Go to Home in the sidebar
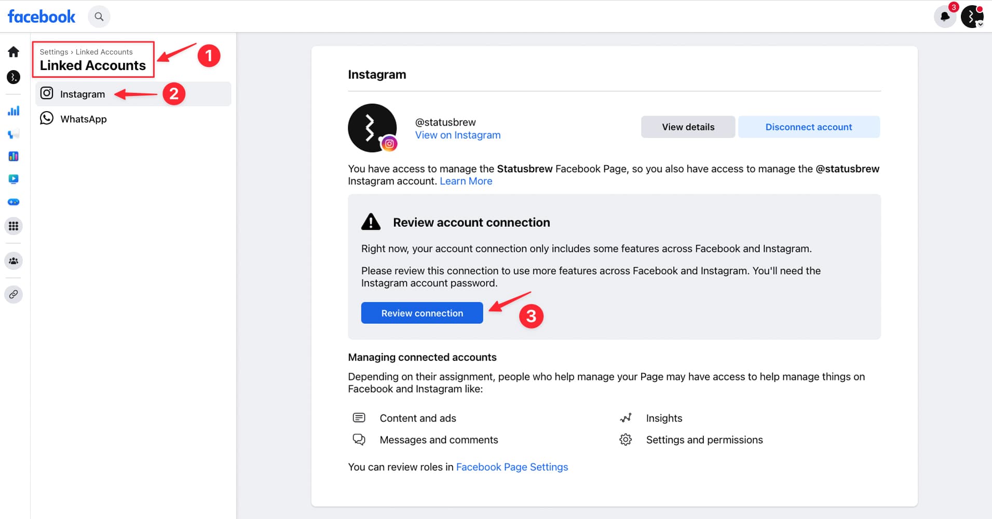 pyautogui.click(x=13, y=52)
